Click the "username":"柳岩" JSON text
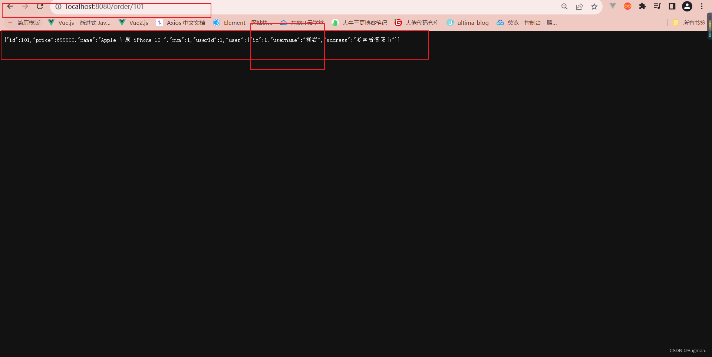 click(296, 40)
